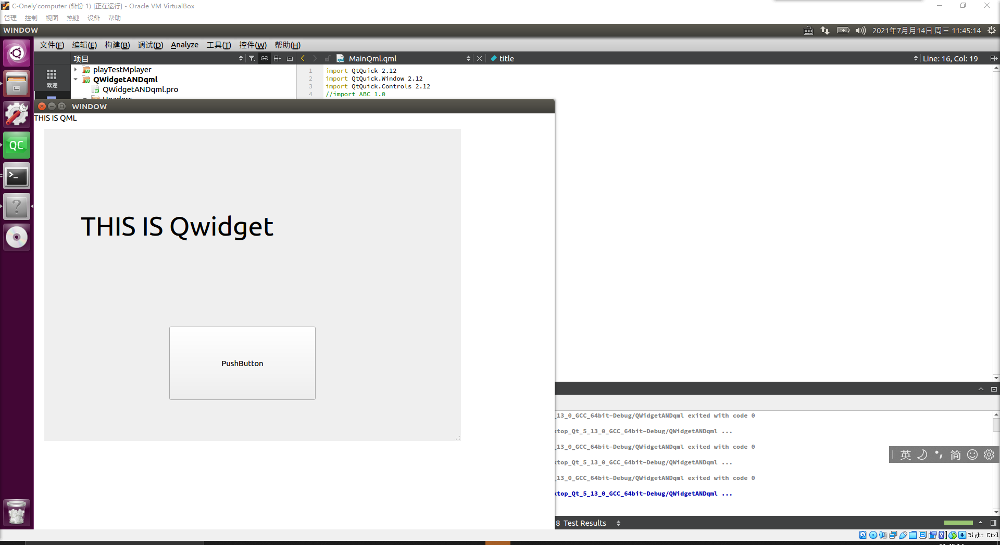The height and width of the screenshot is (545, 1000).
Task: Click the network status icon in VirtualBox status bar
Action: [892, 535]
